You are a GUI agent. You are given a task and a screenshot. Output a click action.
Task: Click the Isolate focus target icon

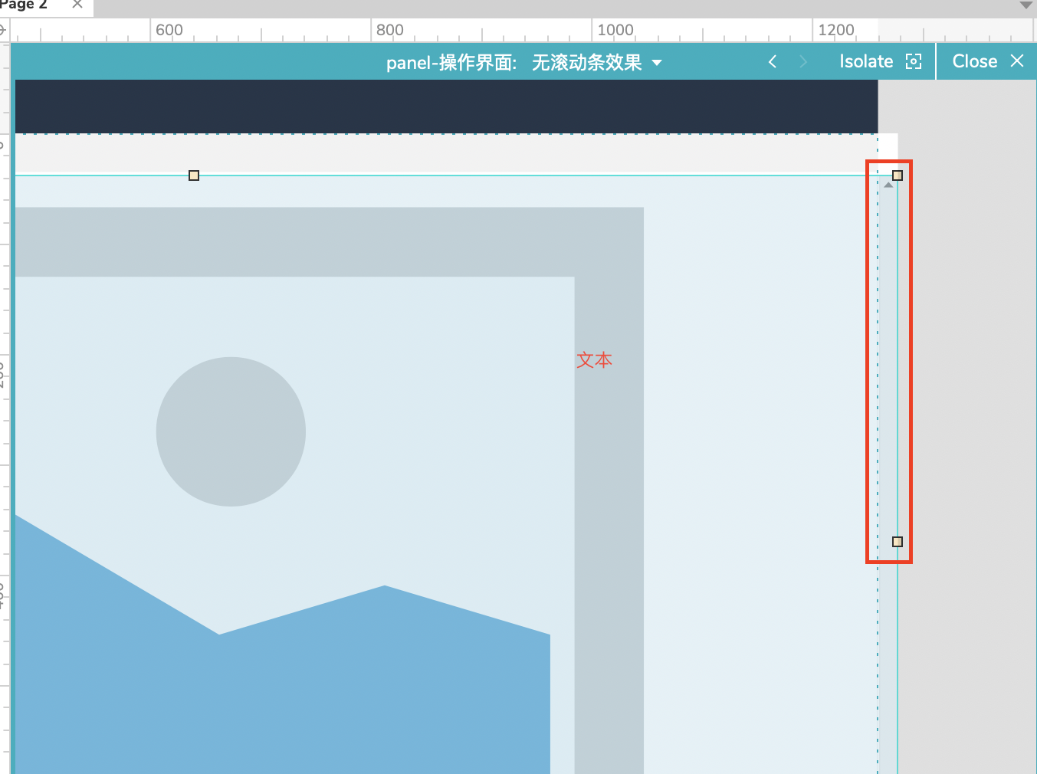point(913,61)
